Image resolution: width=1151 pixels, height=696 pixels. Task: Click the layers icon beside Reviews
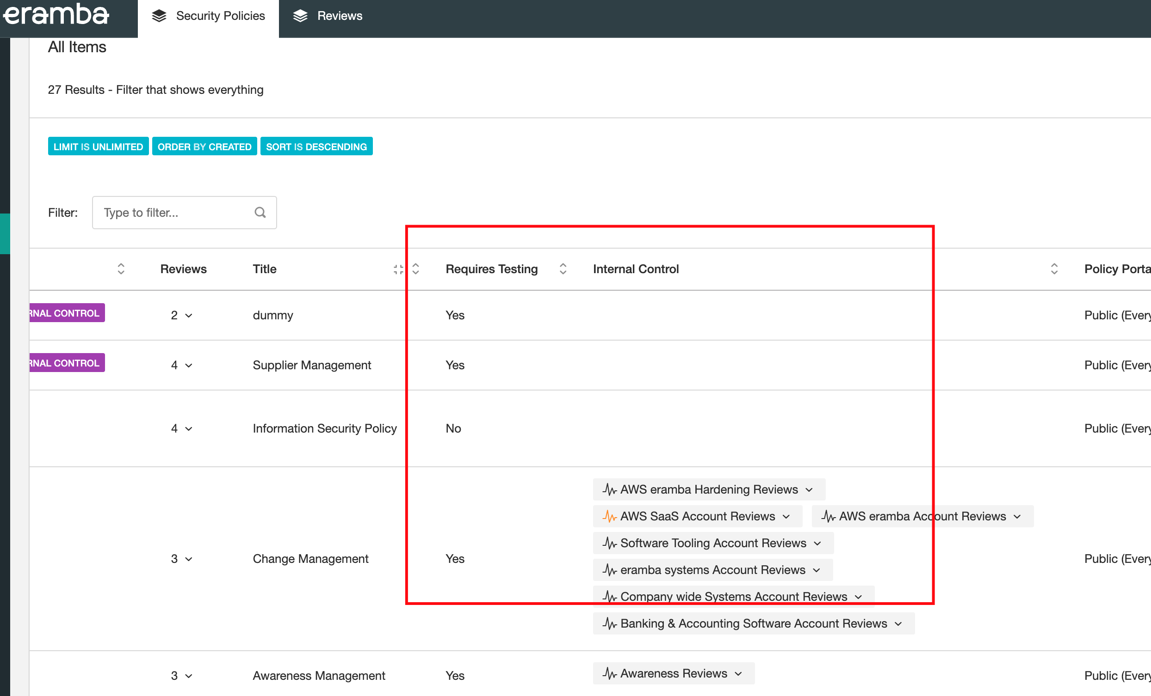300,15
